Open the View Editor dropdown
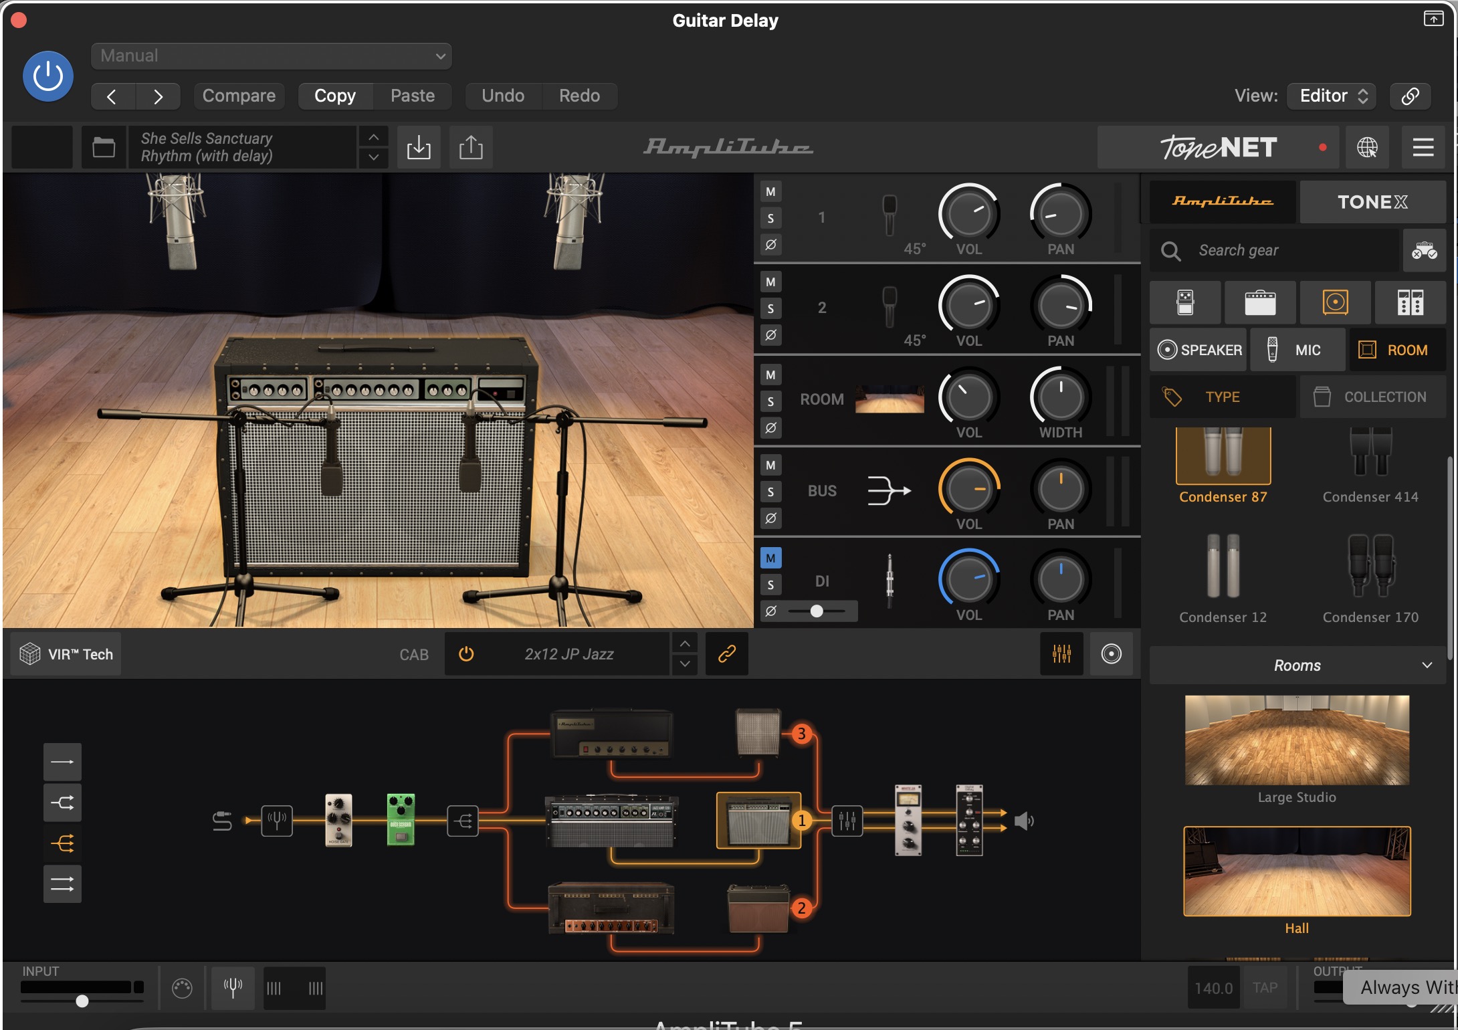1458x1030 pixels. click(1332, 96)
